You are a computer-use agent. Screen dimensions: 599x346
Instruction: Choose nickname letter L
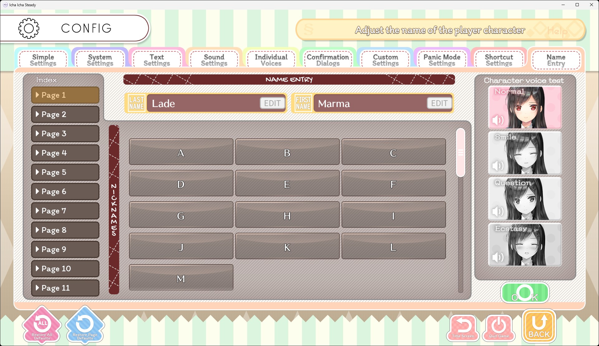click(394, 246)
